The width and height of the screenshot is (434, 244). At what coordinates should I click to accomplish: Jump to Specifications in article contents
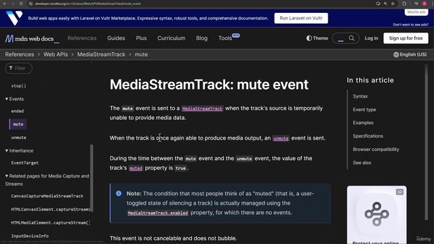[x=368, y=136]
